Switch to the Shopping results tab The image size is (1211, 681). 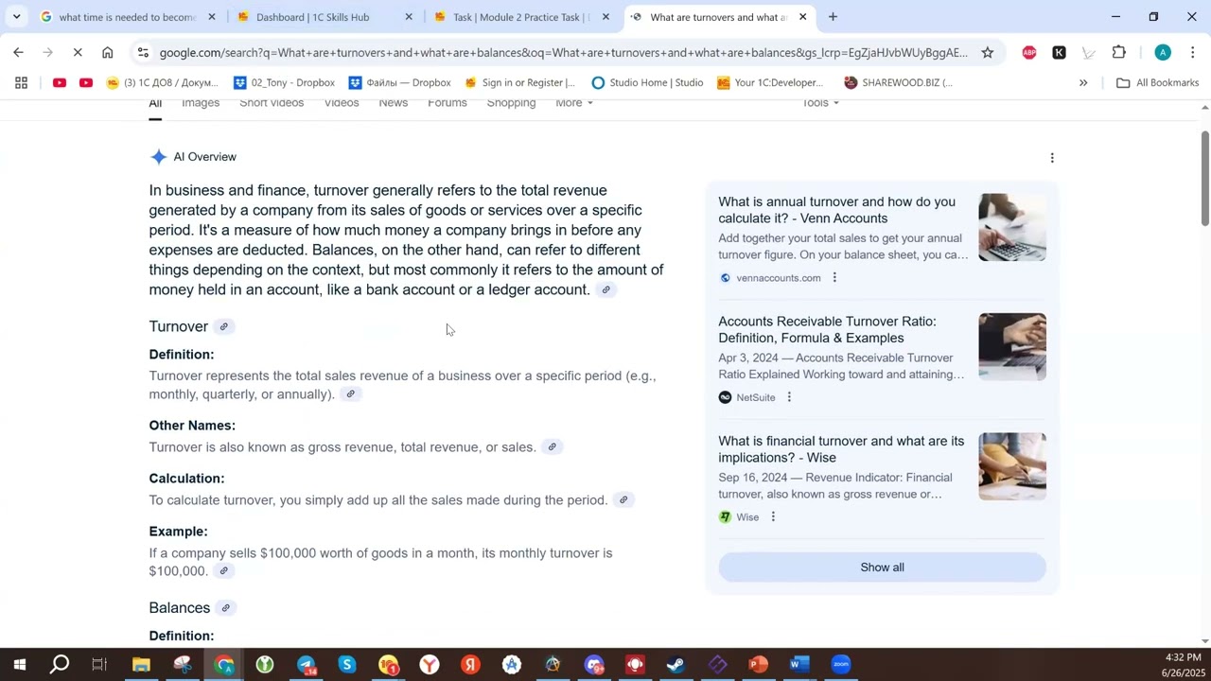tap(511, 103)
